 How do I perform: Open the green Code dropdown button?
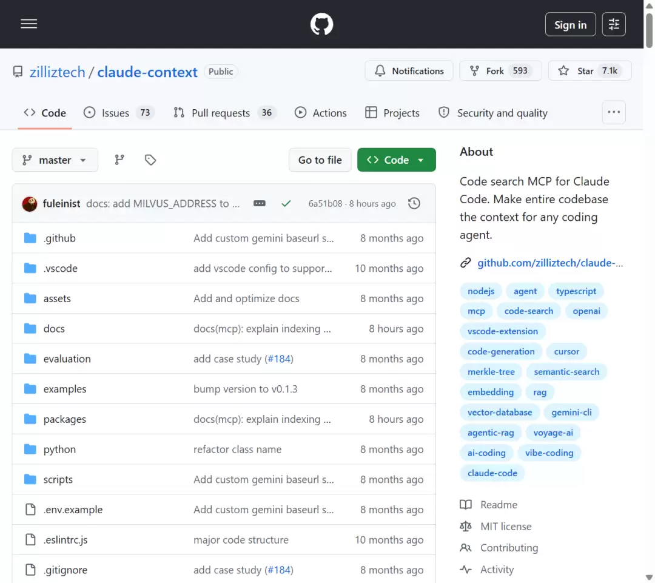[397, 160]
